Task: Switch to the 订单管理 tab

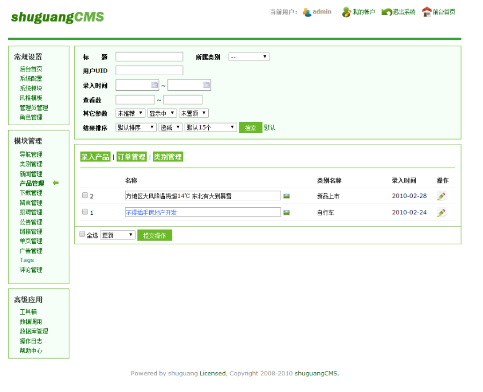Action: point(131,156)
